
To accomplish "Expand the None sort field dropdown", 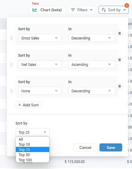I will point(40,91).
